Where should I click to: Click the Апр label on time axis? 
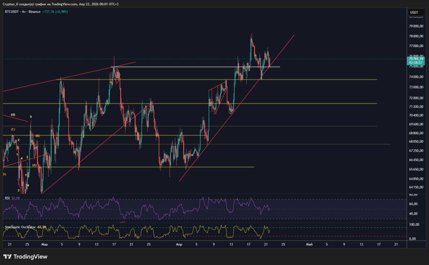point(179,244)
